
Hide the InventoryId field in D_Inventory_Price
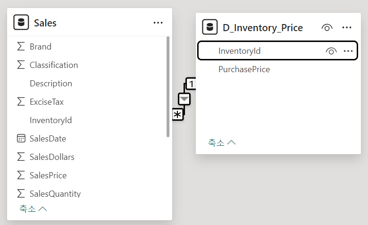(x=331, y=51)
